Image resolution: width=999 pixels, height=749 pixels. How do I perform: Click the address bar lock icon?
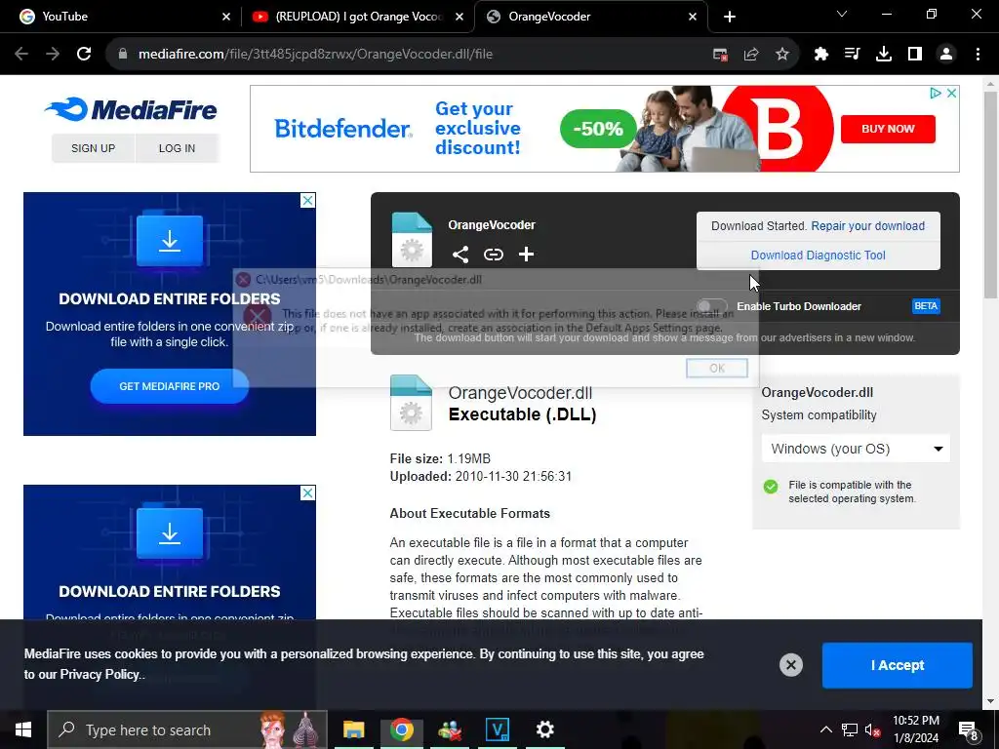pos(123,55)
